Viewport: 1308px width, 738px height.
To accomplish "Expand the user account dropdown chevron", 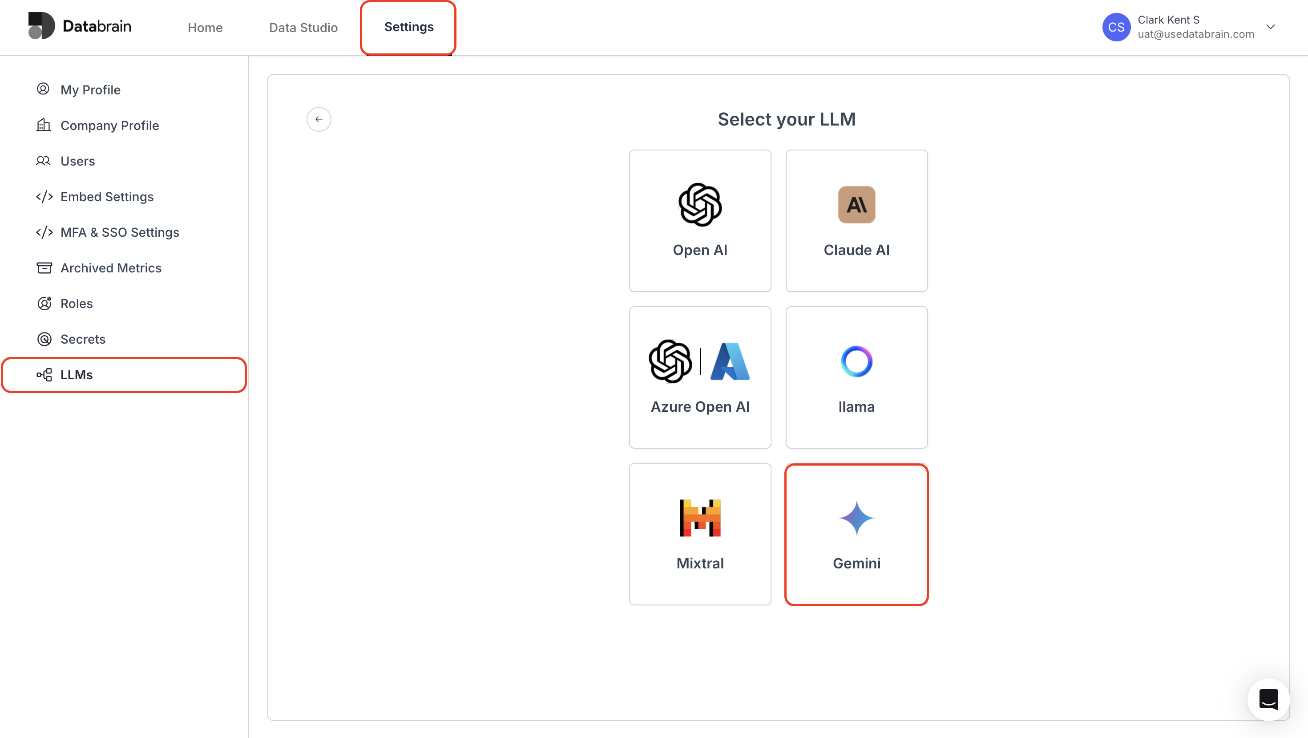I will 1271,27.
